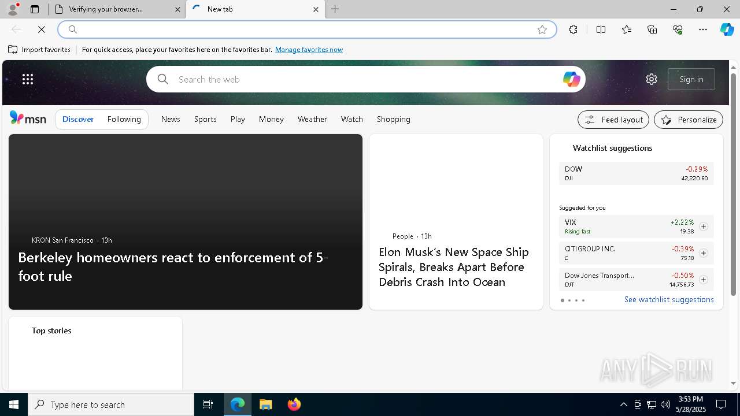Open the Weather section

(312, 119)
